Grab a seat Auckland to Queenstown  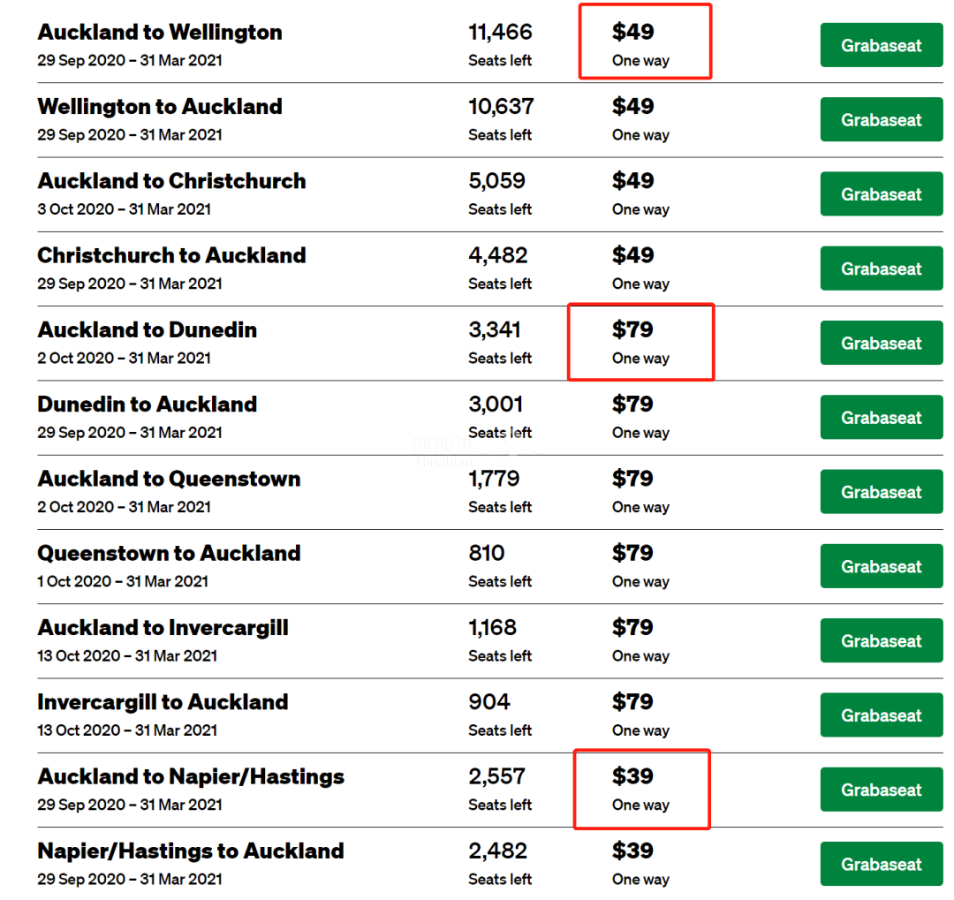pos(881,492)
